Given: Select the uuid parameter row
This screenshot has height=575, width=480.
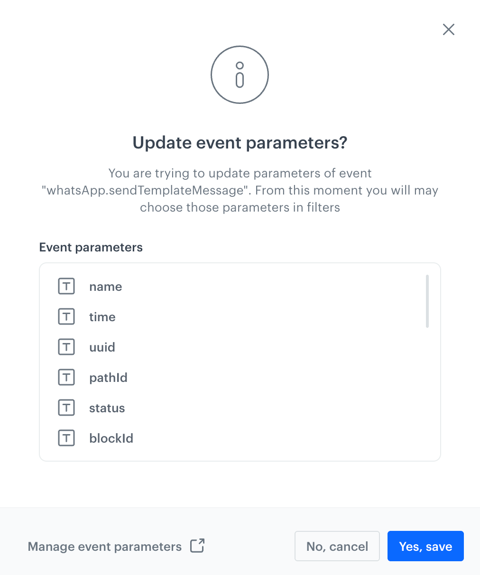Looking at the screenshot, I should coord(102,347).
